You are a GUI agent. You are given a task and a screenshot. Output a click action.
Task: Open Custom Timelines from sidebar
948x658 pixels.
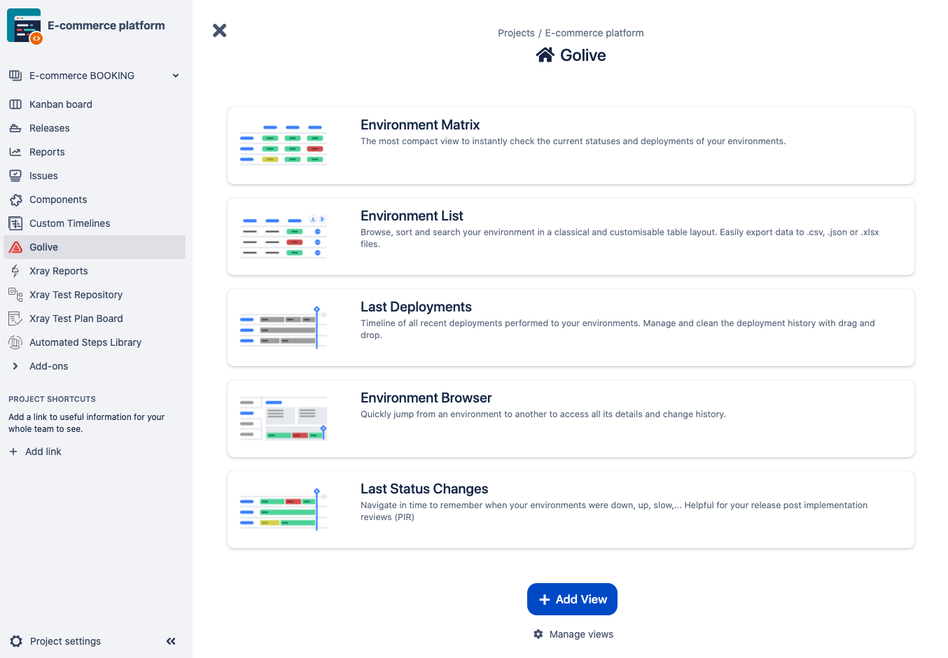point(69,223)
